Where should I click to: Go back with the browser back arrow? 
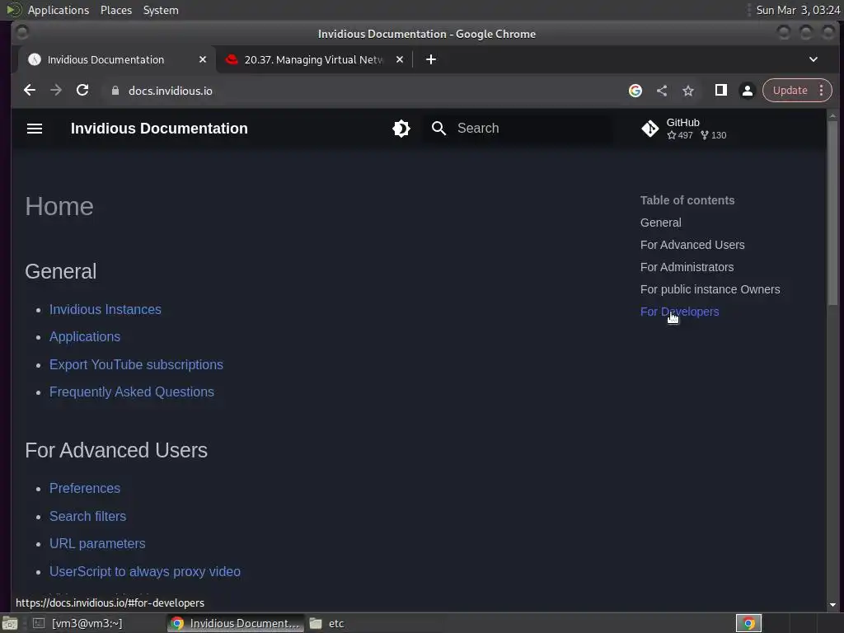(30, 91)
